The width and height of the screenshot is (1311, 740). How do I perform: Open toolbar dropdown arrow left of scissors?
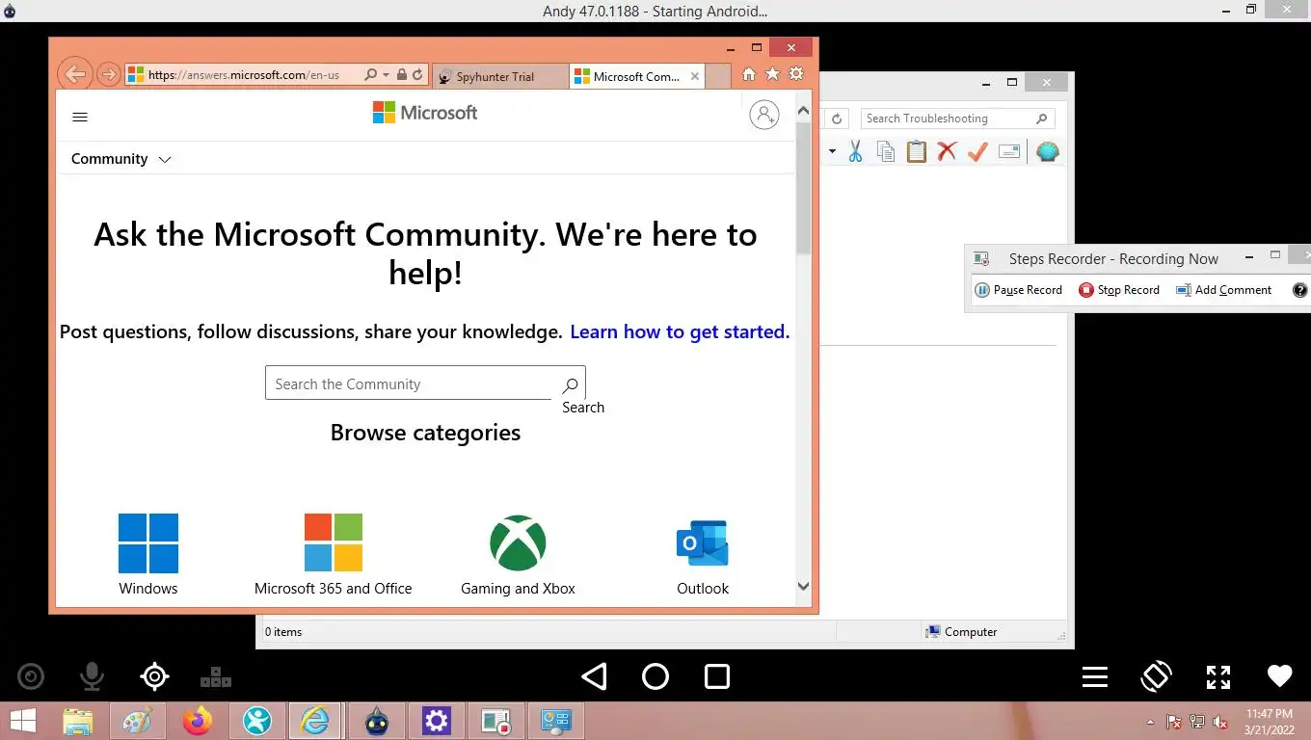click(x=832, y=151)
